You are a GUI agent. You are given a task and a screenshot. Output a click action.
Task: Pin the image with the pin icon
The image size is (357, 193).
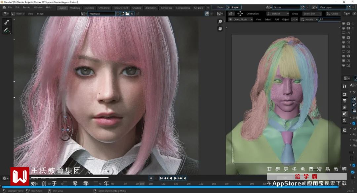pos(138,14)
